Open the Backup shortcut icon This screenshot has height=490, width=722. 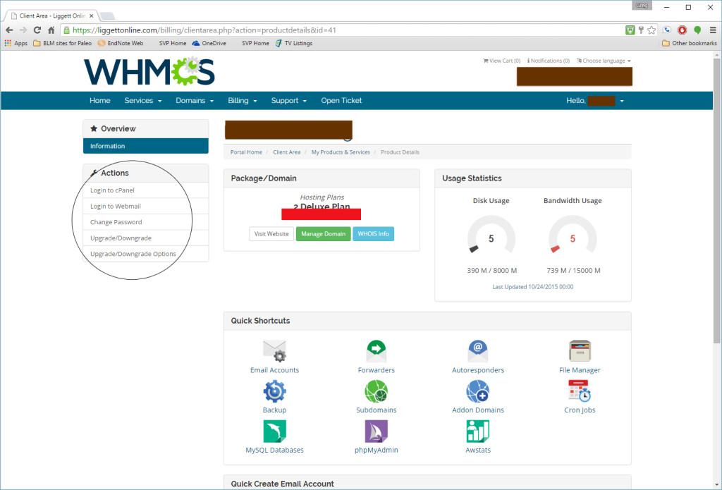tap(274, 391)
